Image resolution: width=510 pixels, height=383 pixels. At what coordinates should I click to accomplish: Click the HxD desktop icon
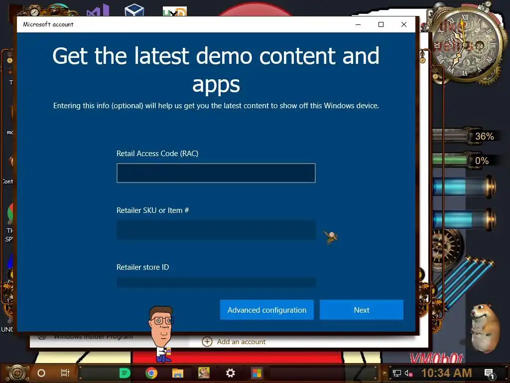[175, 12]
